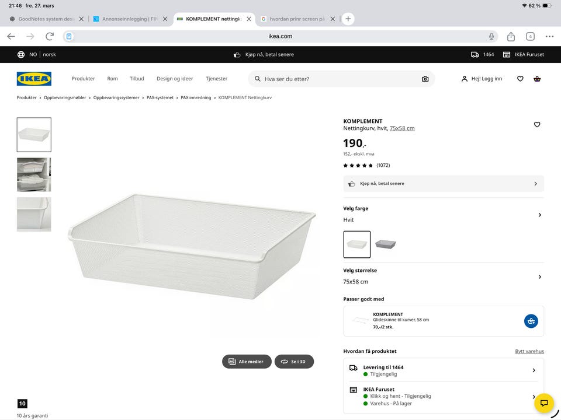This screenshot has width=561, height=420.
Task: Reload the page with refresh icon
Action: click(50, 36)
